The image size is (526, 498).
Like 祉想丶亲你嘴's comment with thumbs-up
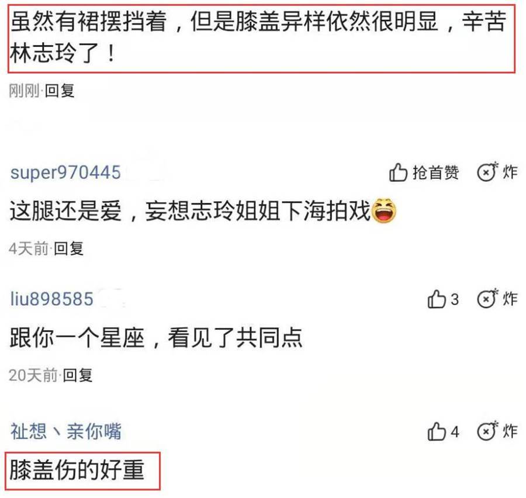(x=436, y=431)
